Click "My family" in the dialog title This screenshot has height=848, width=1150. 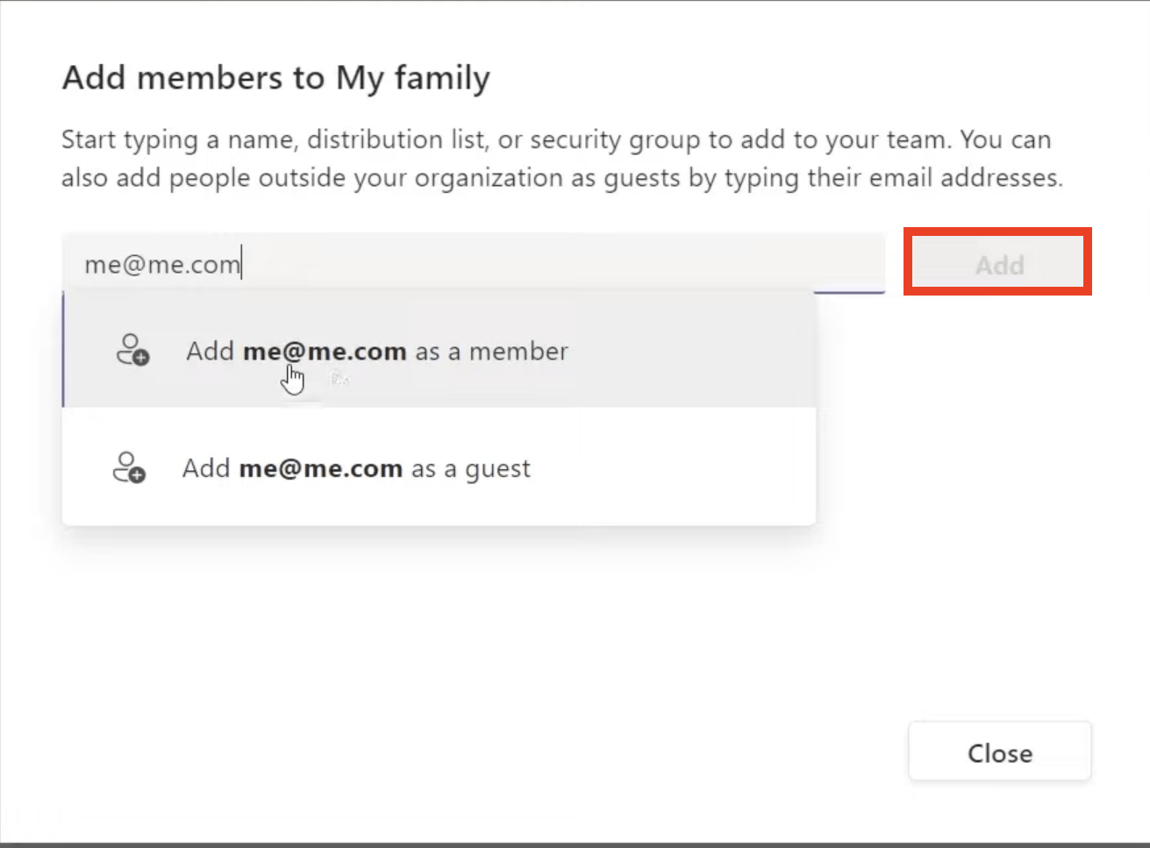(413, 79)
